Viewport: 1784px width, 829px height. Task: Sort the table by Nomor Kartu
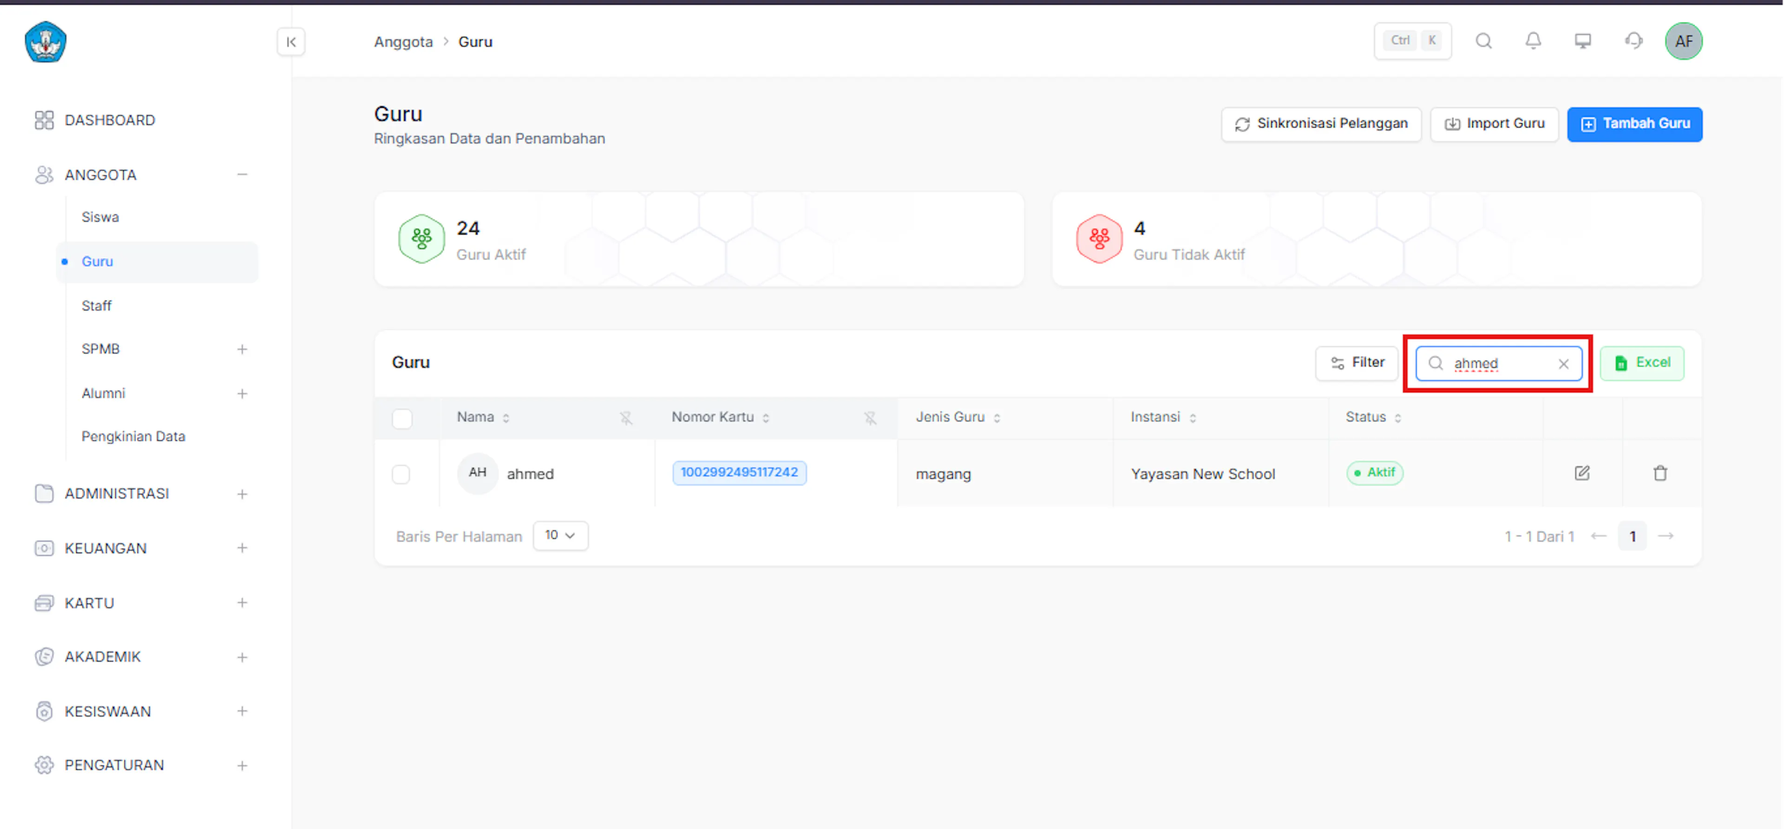click(766, 418)
